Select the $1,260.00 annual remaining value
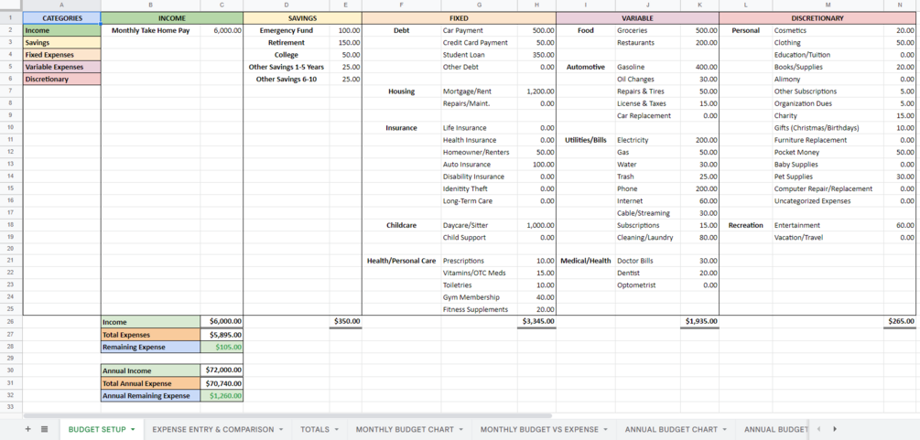 click(222, 395)
